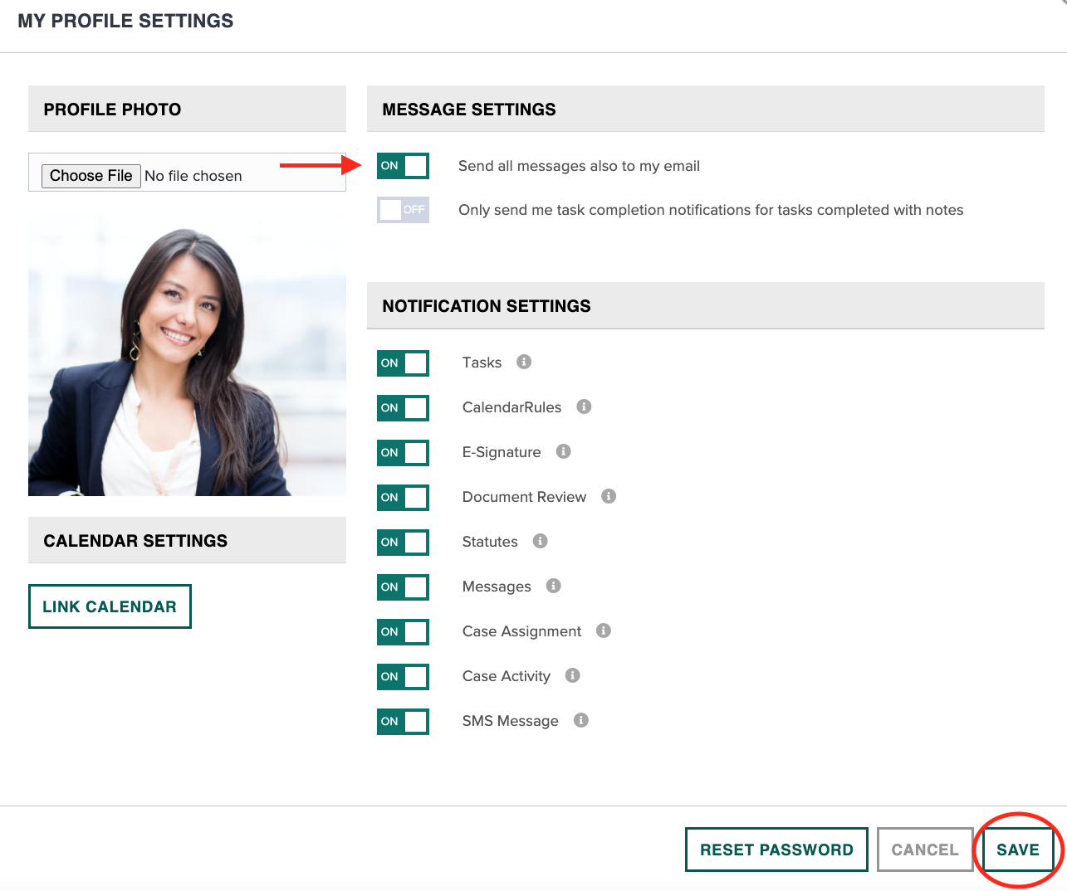Click the My Profile Settings title
The height and width of the screenshot is (891, 1067).
point(125,21)
